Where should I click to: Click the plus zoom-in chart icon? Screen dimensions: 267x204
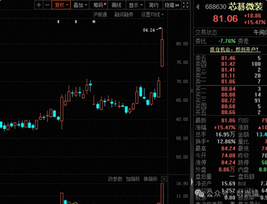(39, 5)
